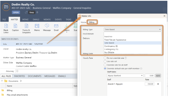Create a new Memo
This screenshot has height=97, width=169.
click(x=37, y=28)
